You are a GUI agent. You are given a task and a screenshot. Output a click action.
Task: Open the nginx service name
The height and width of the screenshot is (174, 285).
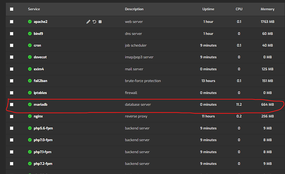pyautogui.click(x=38, y=116)
